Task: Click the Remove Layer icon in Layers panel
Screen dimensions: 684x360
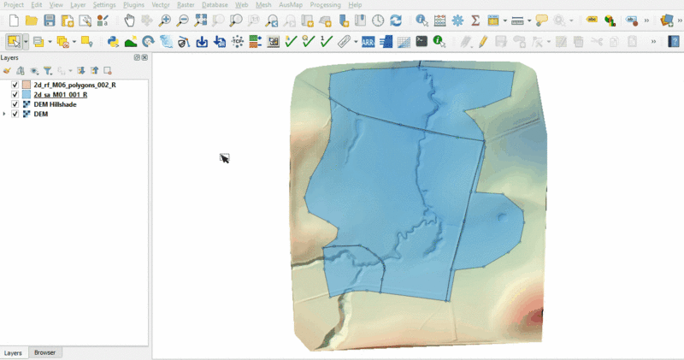Action: (108, 71)
